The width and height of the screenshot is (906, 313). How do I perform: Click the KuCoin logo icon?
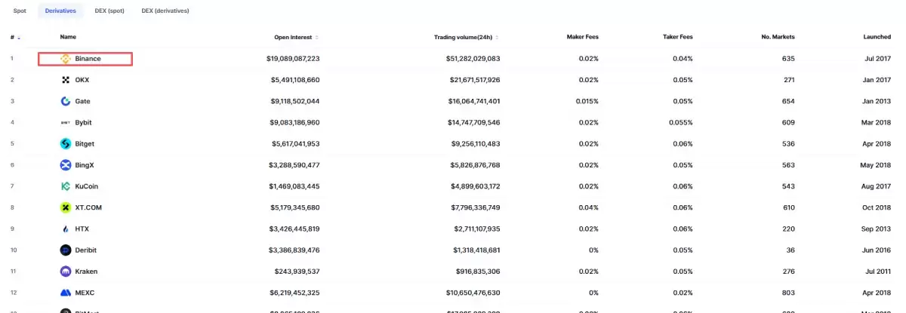click(x=66, y=186)
